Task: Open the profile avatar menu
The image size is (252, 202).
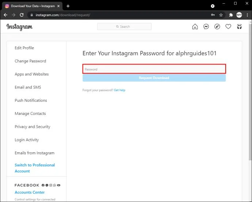Action: (x=239, y=27)
